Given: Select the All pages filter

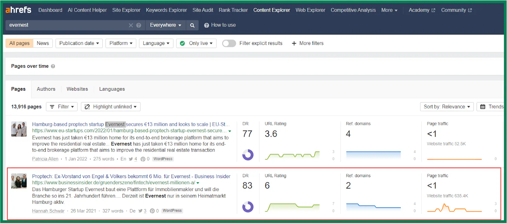Looking at the screenshot, I should point(19,43).
